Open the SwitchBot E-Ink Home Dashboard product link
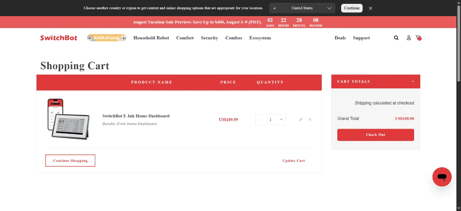 tap(136, 116)
